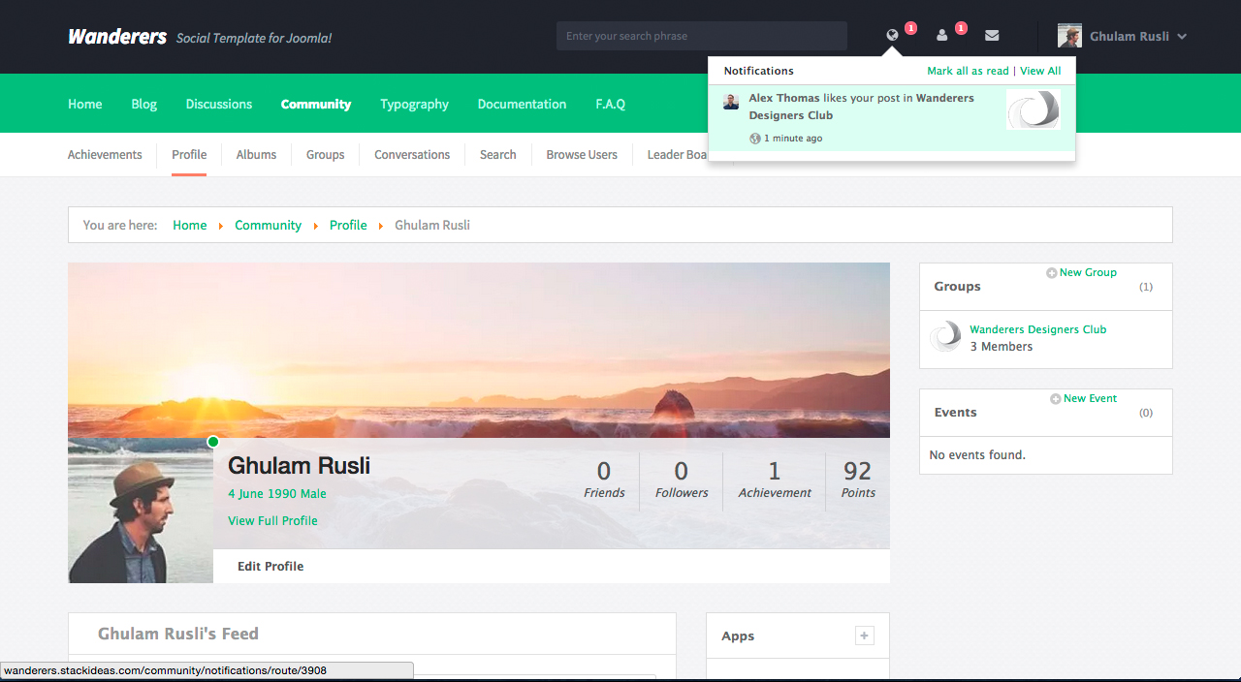The width and height of the screenshot is (1241, 682).
Task: Click the Edit Profile button
Action: (270, 566)
